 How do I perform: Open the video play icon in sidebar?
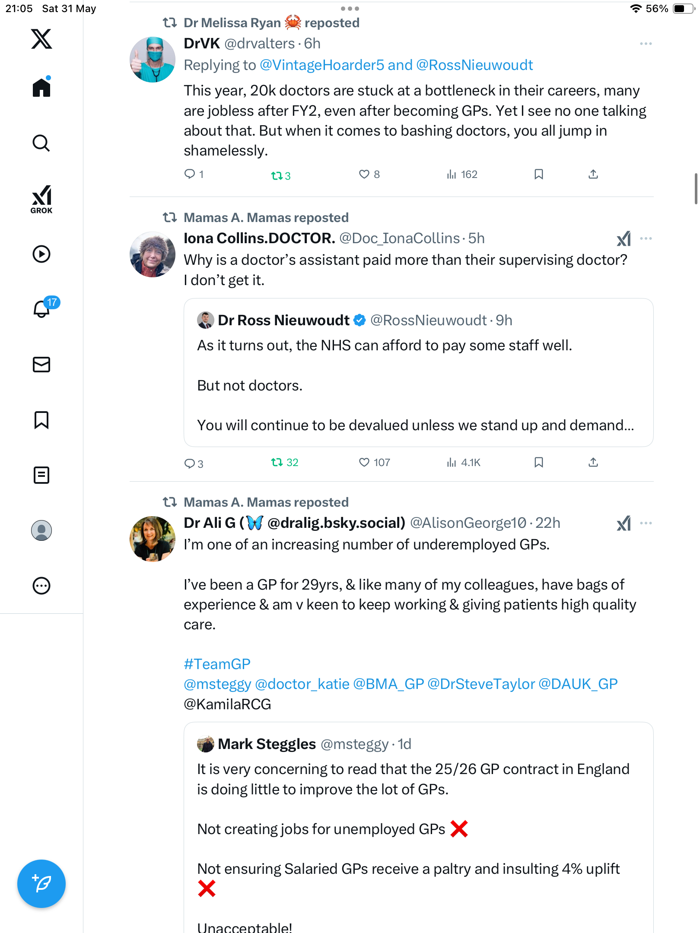pyautogui.click(x=41, y=254)
